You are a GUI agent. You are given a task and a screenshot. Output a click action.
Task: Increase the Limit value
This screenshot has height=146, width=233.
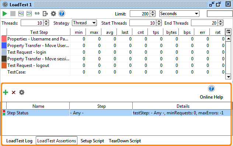[153, 12]
